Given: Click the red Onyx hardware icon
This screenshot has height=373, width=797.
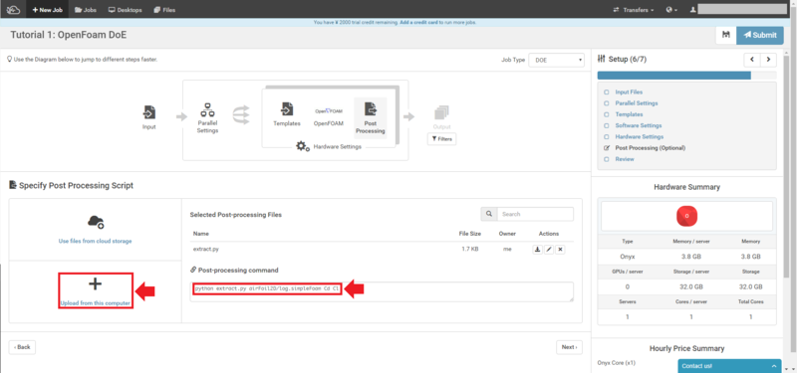Looking at the screenshot, I should (x=686, y=216).
